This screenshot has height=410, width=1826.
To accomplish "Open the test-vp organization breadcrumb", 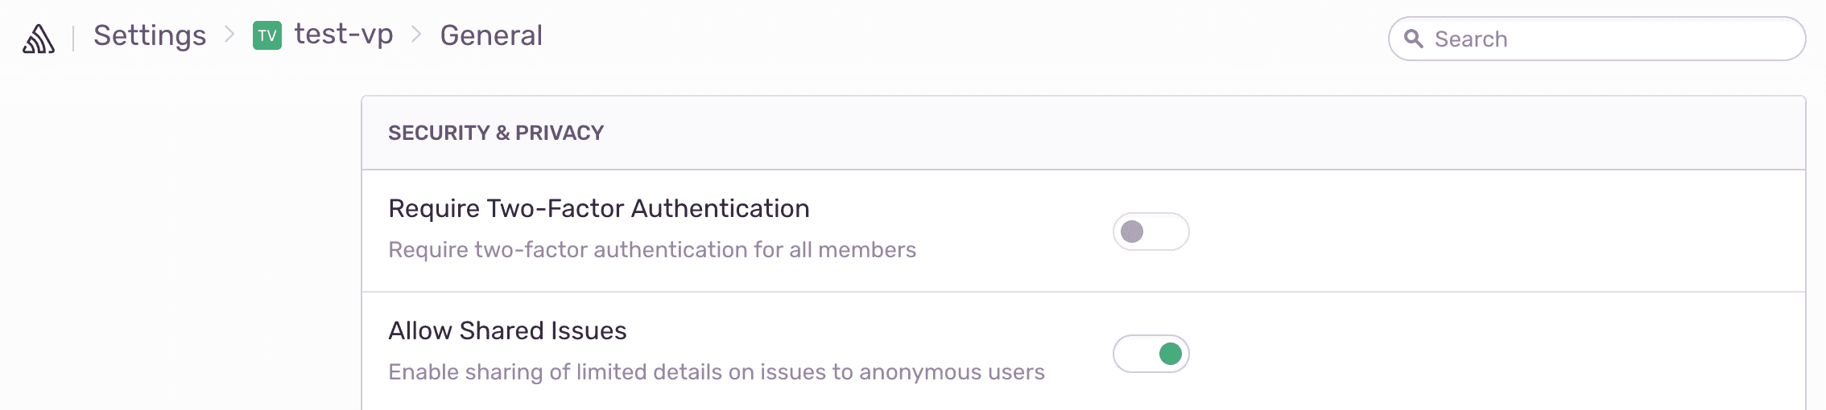I will [x=344, y=35].
